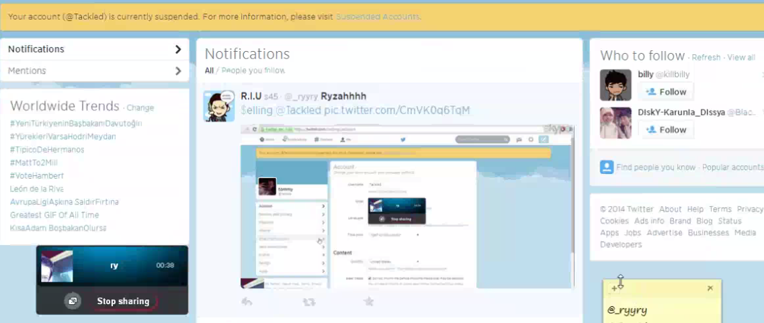View all Who to follow suggestions
764x323 pixels.
pyautogui.click(x=741, y=58)
